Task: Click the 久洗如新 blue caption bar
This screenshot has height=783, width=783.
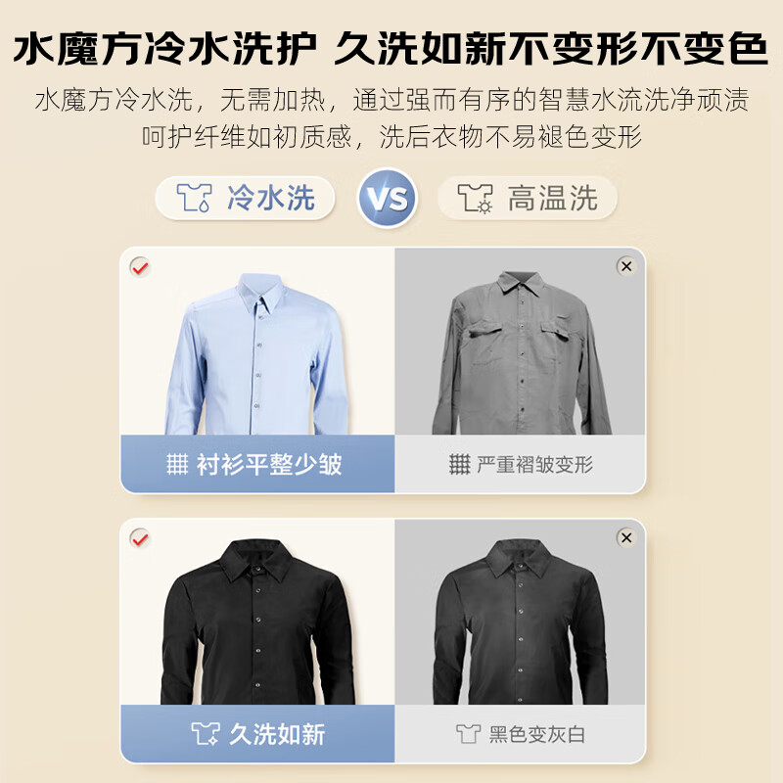Action: (x=257, y=734)
